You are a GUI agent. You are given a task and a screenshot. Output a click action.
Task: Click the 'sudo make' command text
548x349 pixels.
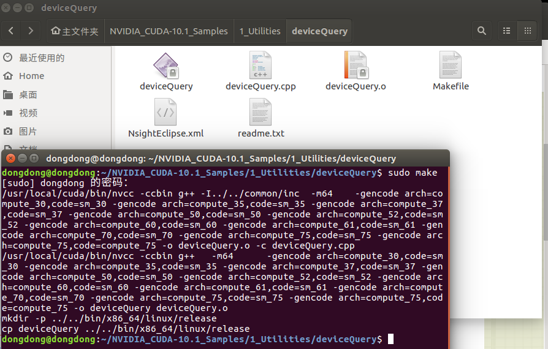(x=413, y=173)
